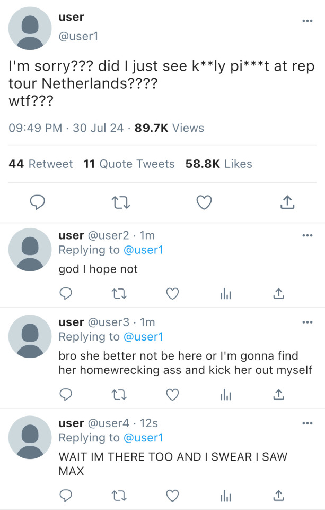Open the 11 Quote Tweets list
Image resolution: width=325 pixels, height=510 pixels.
[129, 164]
